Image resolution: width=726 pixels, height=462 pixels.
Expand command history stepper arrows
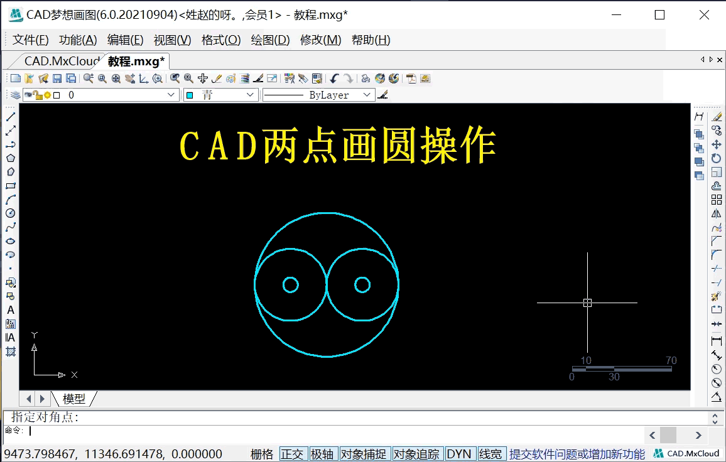point(715,419)
